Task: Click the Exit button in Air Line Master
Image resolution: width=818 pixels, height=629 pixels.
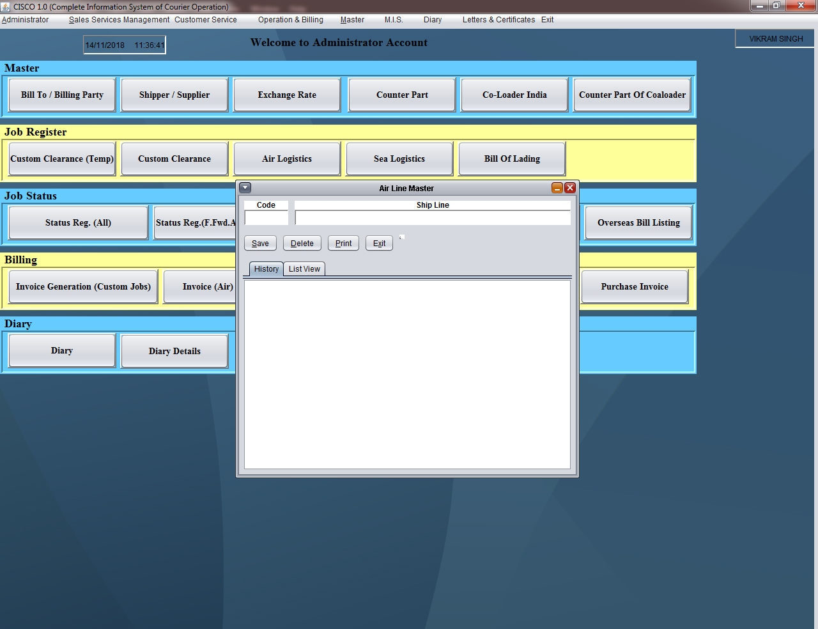Action: pyautogui.click(x=379, y=244)
